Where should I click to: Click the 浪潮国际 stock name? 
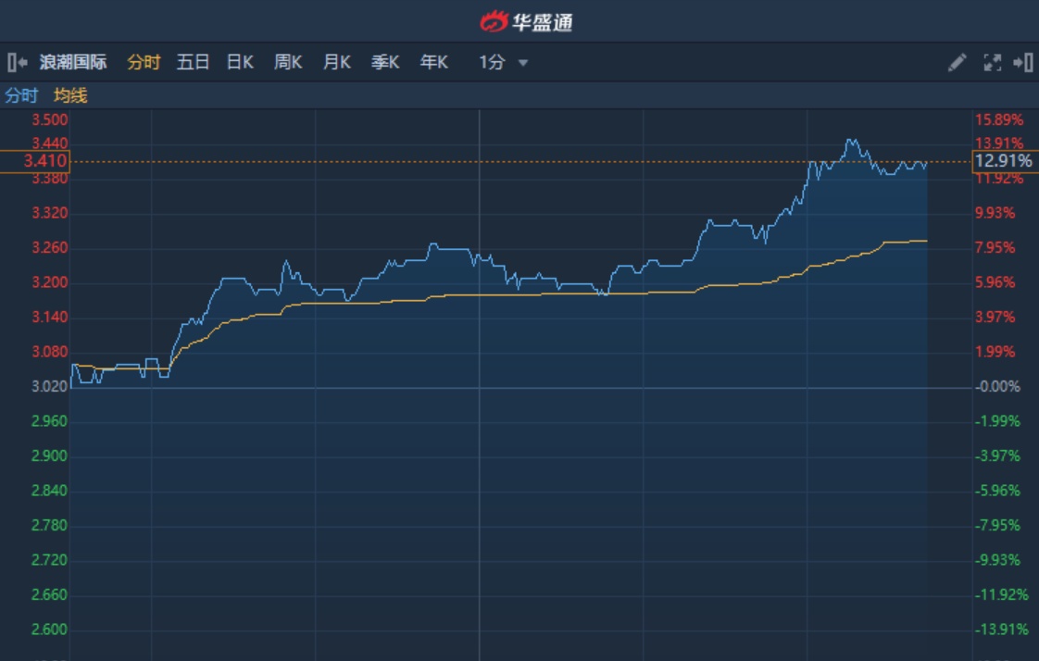73,63
